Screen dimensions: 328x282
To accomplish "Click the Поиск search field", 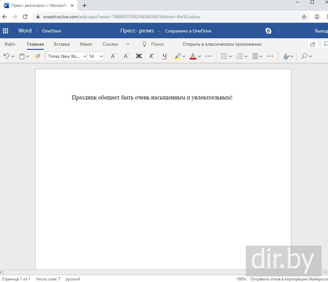I will point(157,44).
